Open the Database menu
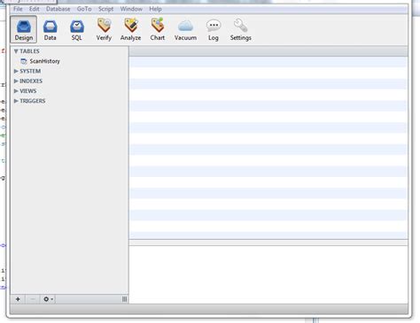This screenshot has height=323, width=420. (x=58, y=9)
